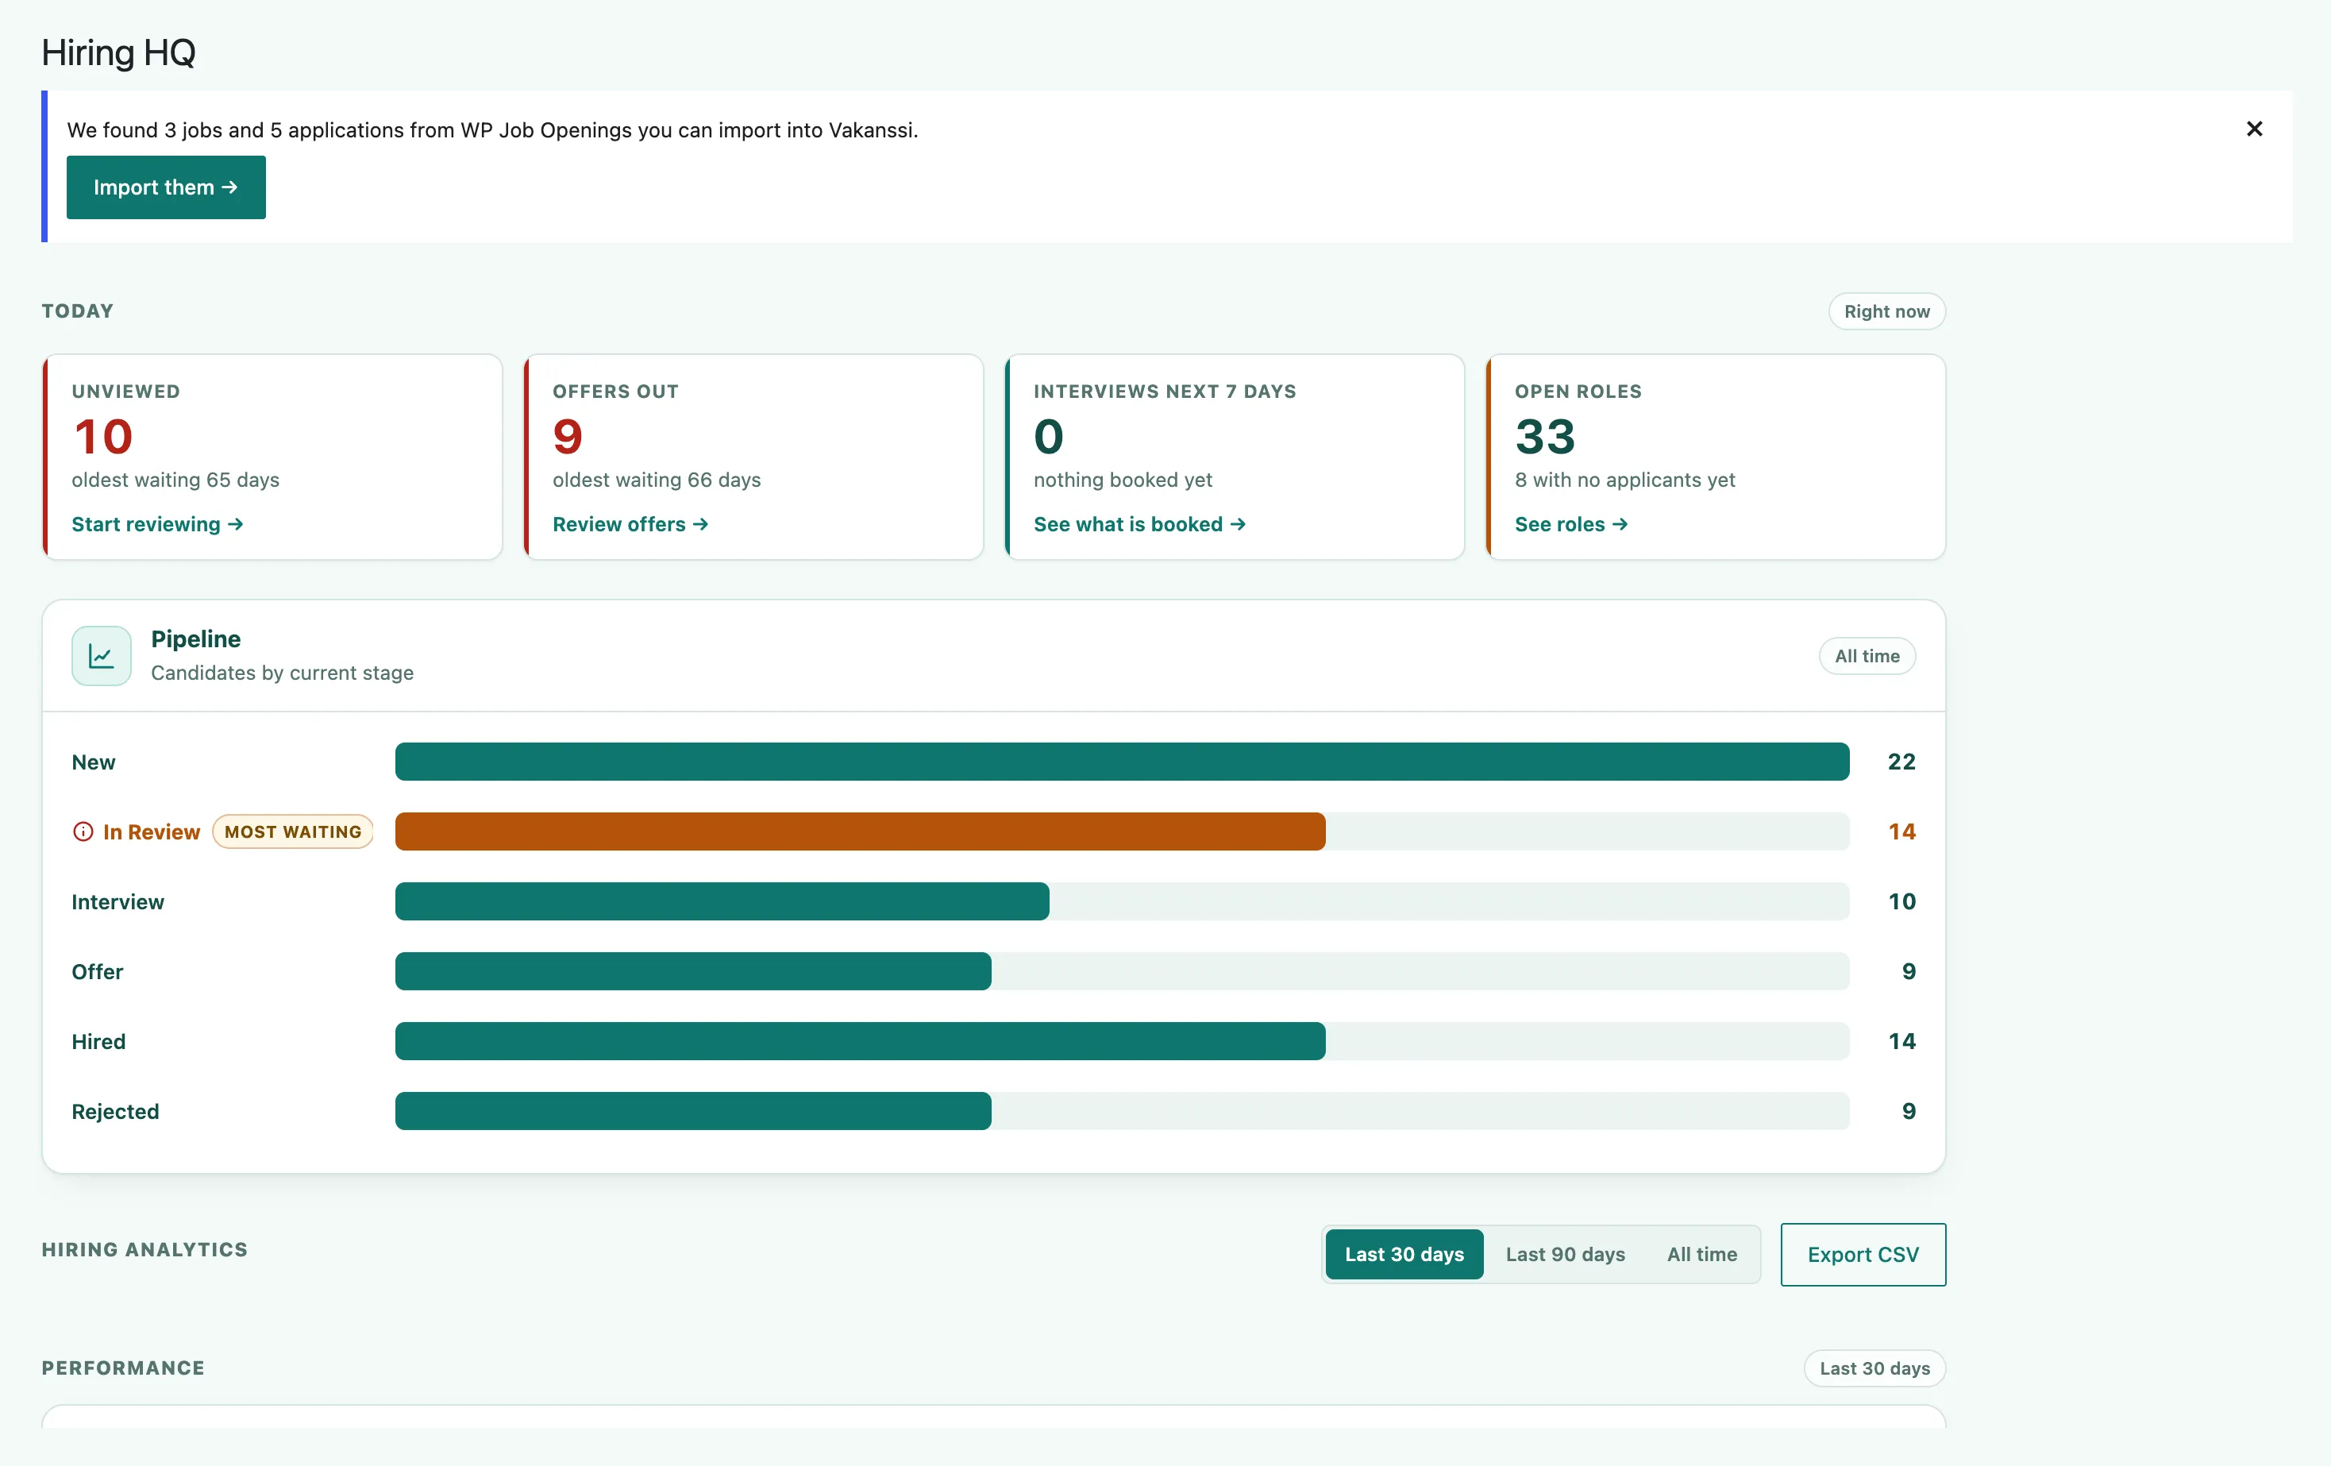2331x1466 pixels.
Task: Select the Last 30 days analytics tab
Action: (x=1404, y=1254)
